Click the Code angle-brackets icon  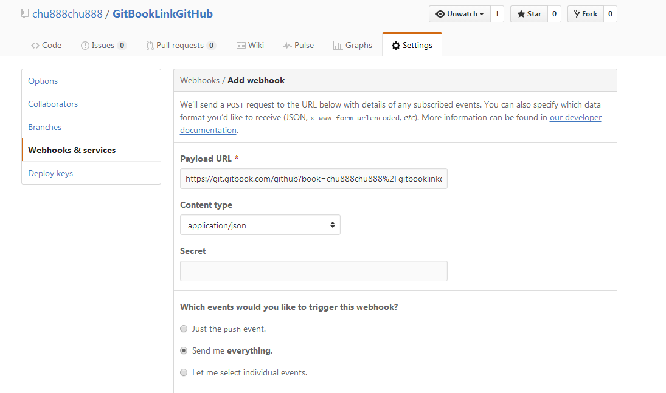coord(35,46)
